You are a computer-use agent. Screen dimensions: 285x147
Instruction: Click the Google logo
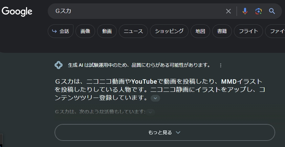coord(17,12)
